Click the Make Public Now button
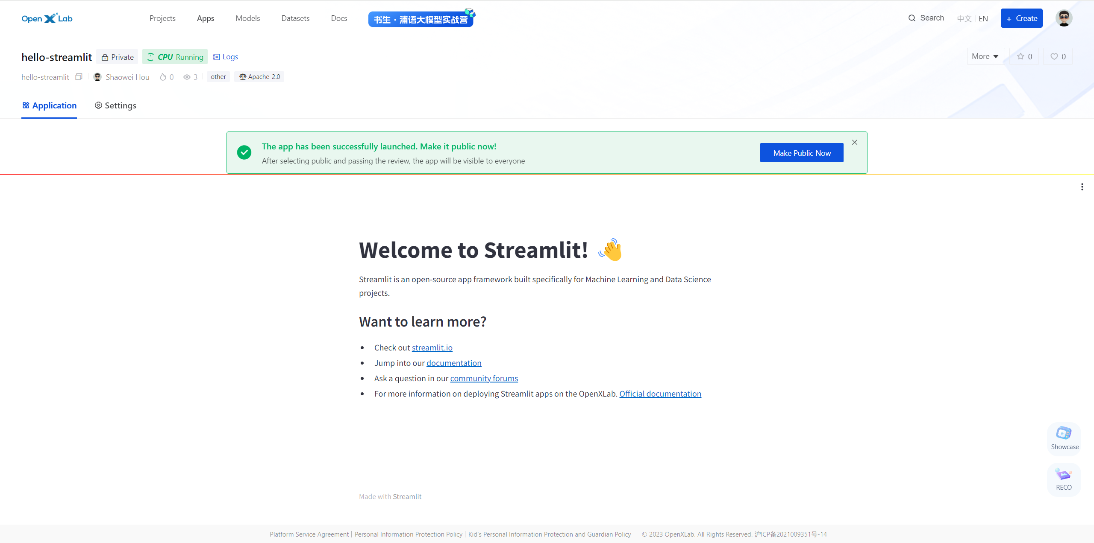 [x=802, y=153]
